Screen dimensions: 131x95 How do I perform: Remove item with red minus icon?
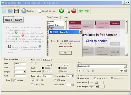point(74,11)
